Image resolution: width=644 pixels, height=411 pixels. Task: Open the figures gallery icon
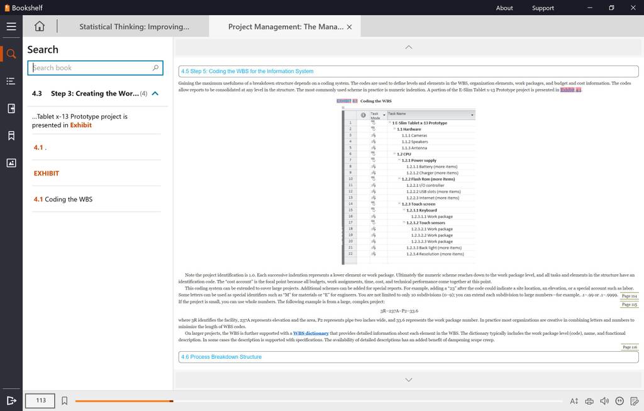tap(11, 163)
